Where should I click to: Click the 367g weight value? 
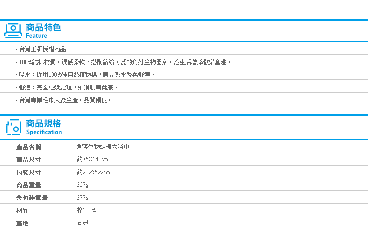(83, 185)
